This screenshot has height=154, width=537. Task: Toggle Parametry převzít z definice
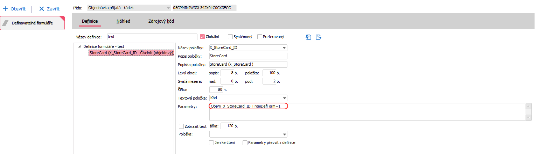[x=245, y=142]
